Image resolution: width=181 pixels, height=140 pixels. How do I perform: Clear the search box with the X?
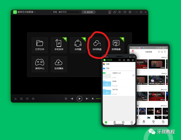coord(80,12)
